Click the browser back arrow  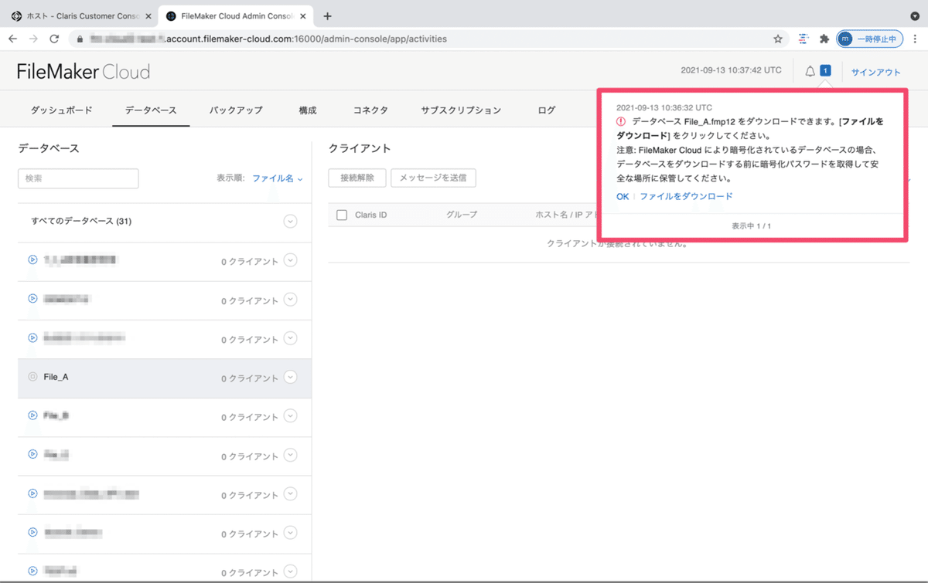click(x=12, y=38)
